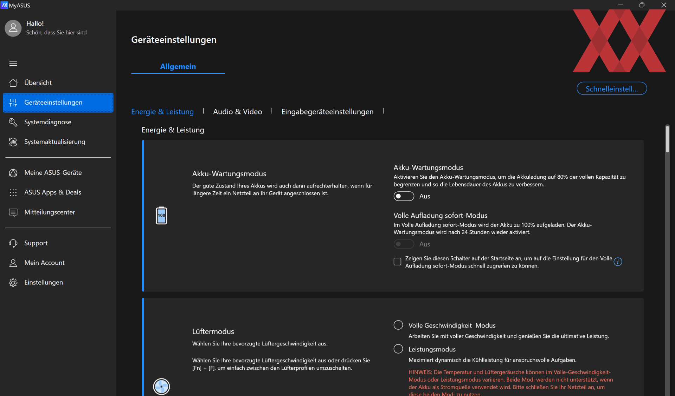The height and width of the screenshot is (396, 675).
Task: Click the gear icon beside Einstellungen
Action: pyautogui.click(x=13, y=283)
